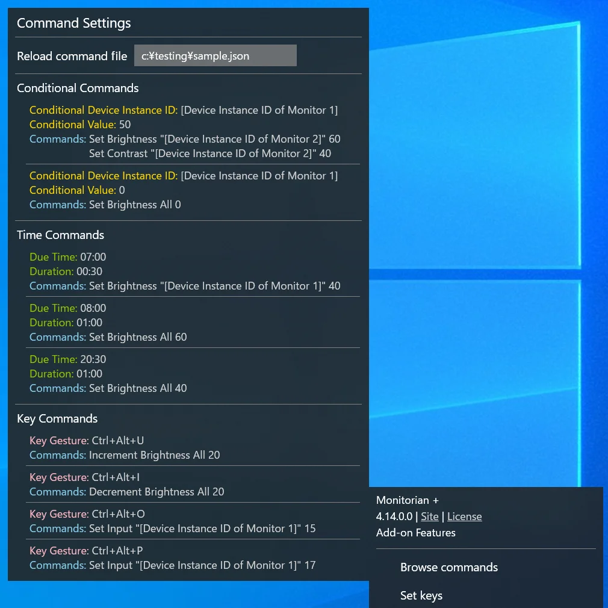Viewport: 608px width, 608px height.
Task: Click the Key Gesture: Ctrl+Alt+P line
Action: coord(86,551)
